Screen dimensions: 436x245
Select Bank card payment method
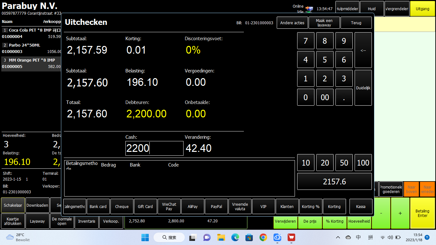point(98,206)
